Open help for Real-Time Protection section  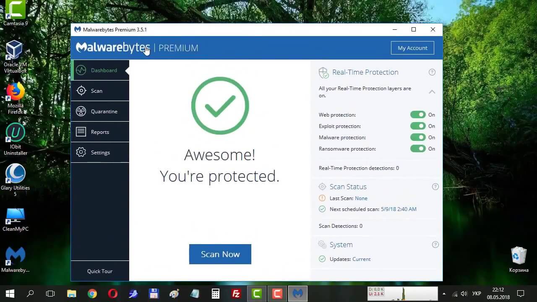pos(432,72)
